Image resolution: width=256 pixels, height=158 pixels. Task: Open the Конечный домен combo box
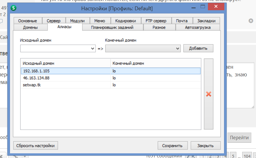pos(143,48)
